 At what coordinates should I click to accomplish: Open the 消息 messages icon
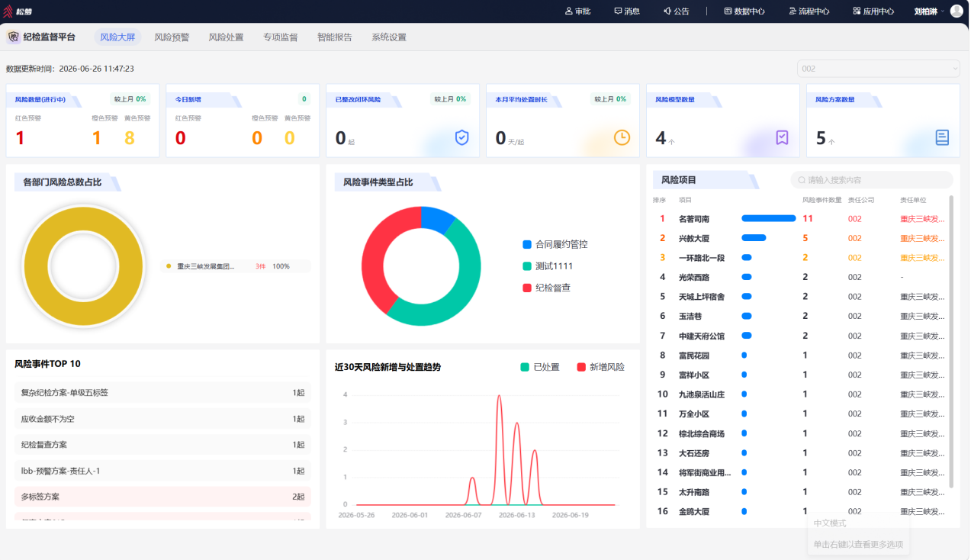(x=618, y=11)
